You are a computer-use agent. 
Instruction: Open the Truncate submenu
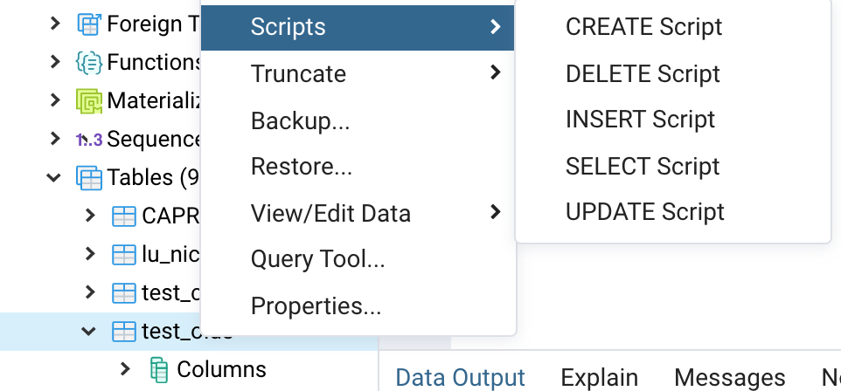tap(358, 73)
